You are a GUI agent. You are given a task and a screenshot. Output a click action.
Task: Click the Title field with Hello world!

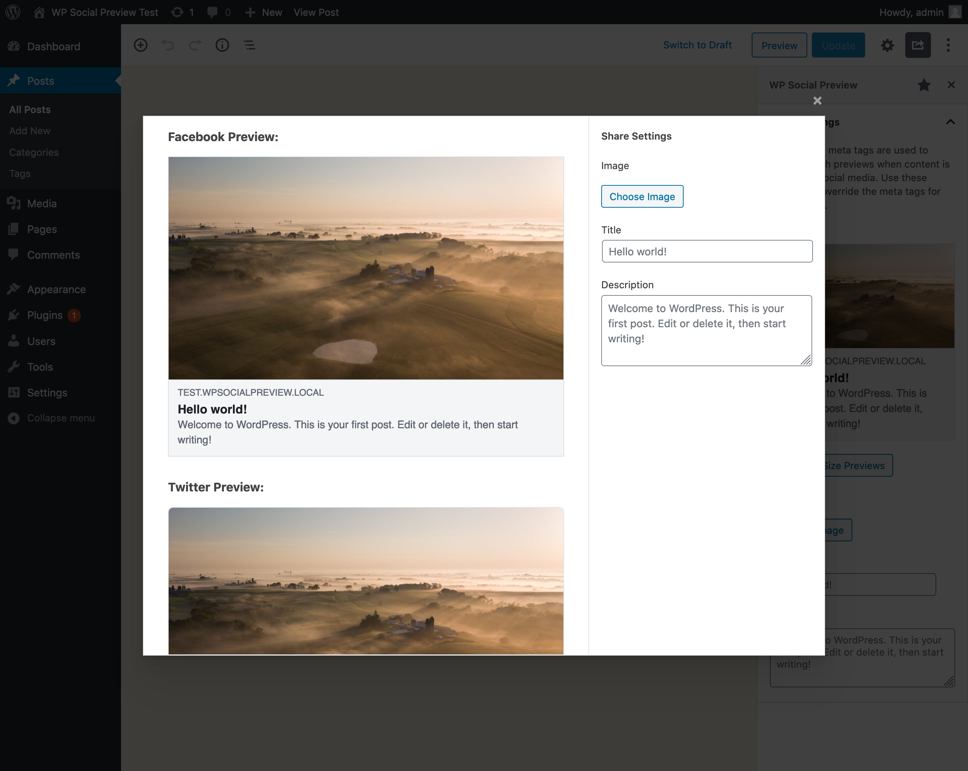707,251
